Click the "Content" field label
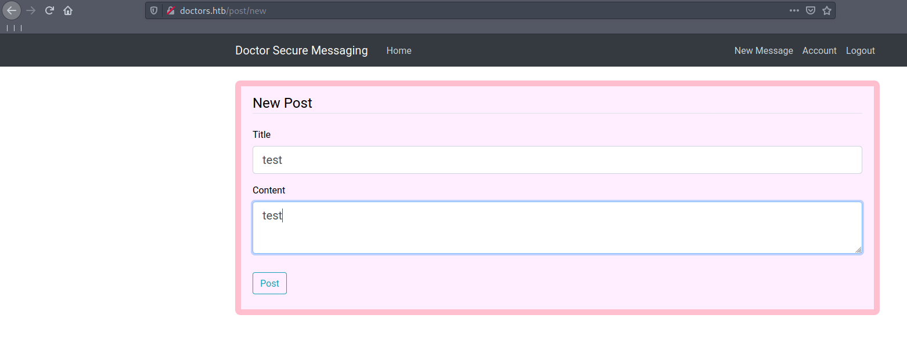This screenshot has height=340, width=907. coord(269,190)
